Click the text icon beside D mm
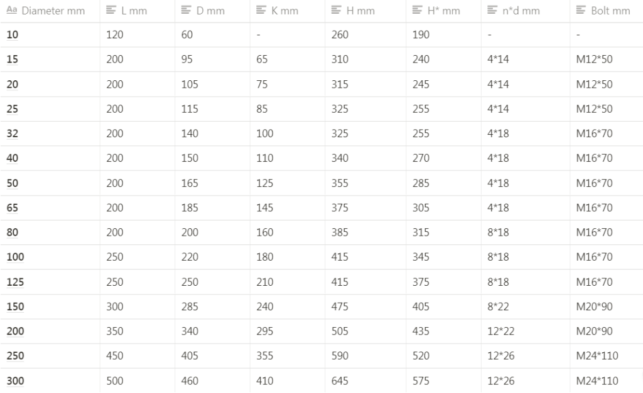This screenshot has height=393, width=643. pos(186,11)
